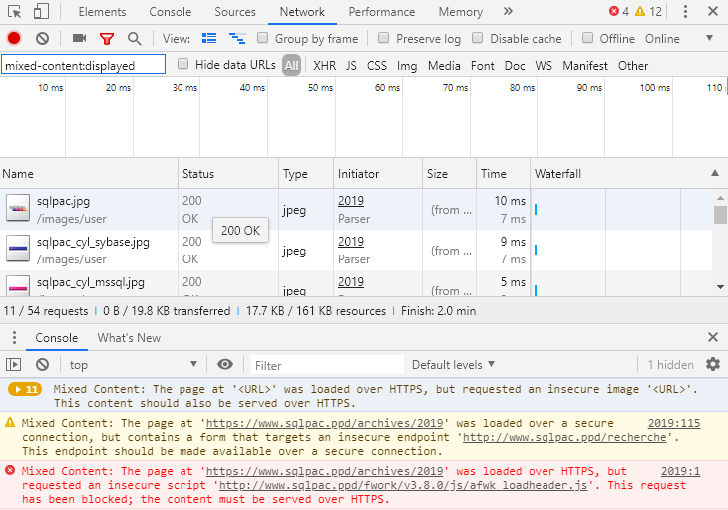Toggle capture screenshots camera icon
728x510 pixels.
79,38
